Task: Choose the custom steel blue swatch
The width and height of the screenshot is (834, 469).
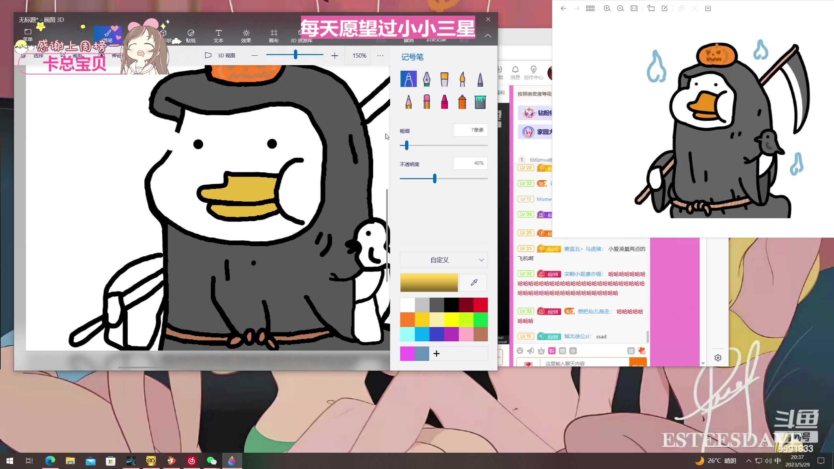Action: 422,354
